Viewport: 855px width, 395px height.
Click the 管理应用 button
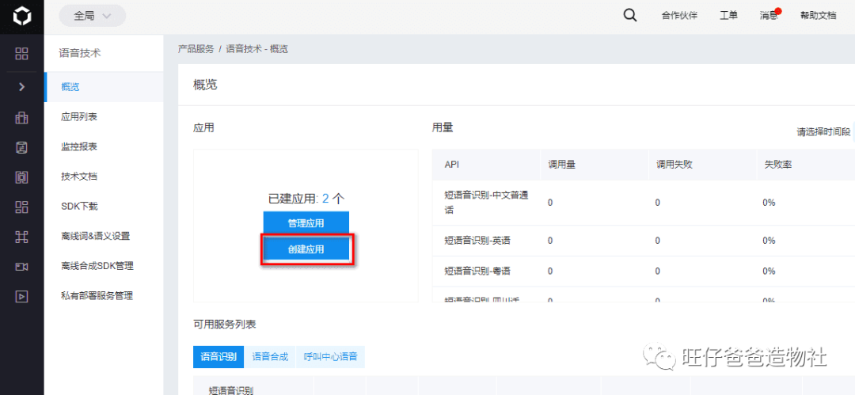click(306, 222)
